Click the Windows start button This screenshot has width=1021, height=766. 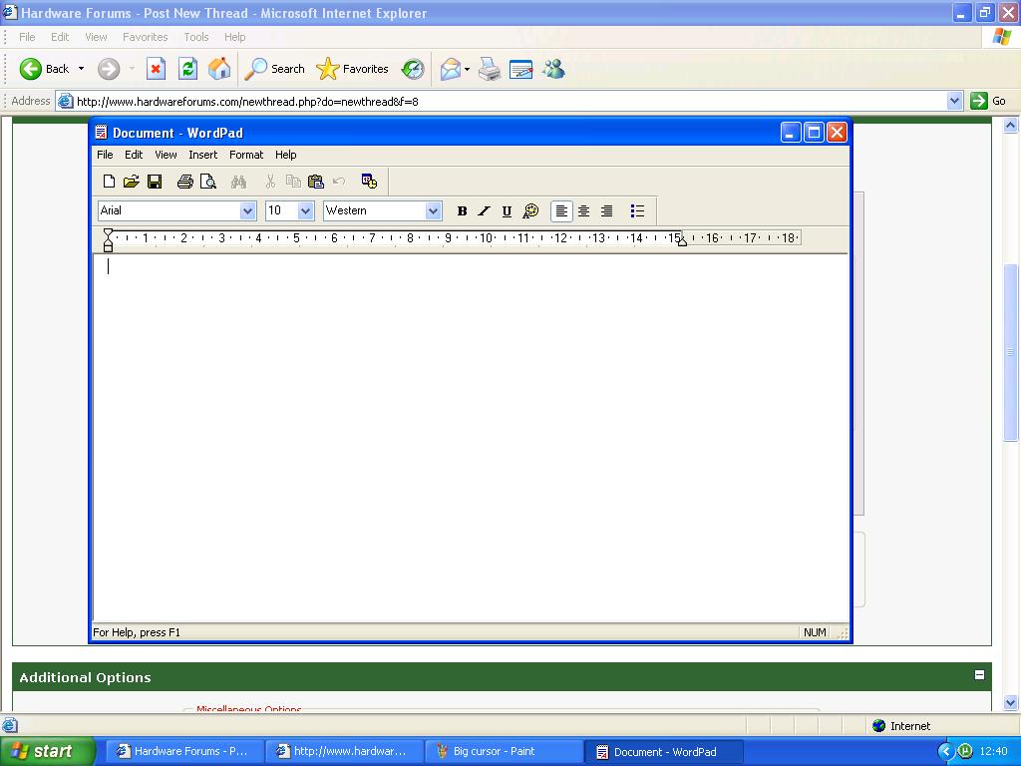pos(47,751)
